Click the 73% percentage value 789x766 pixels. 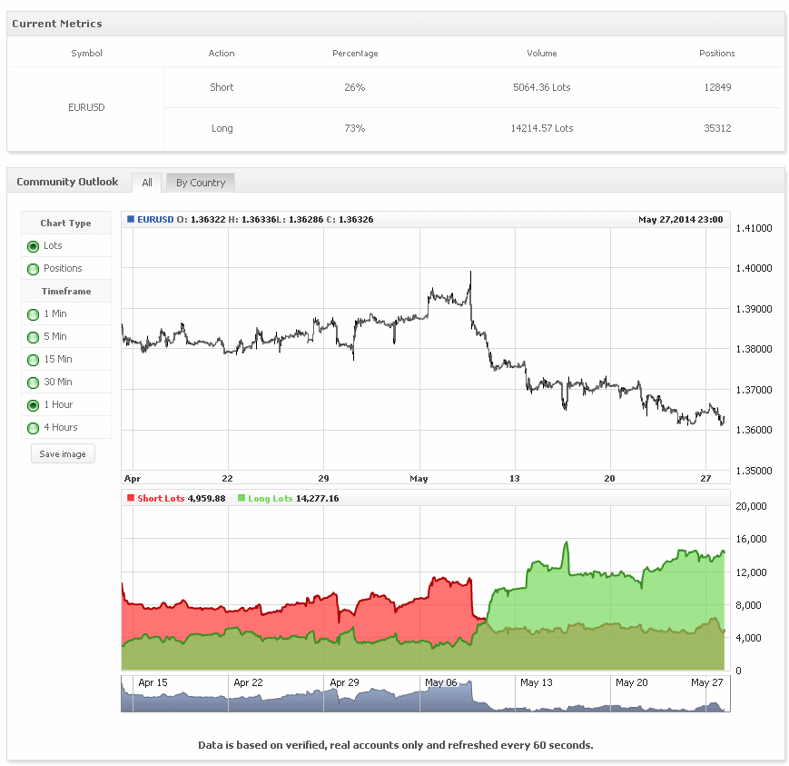pos(355,128)
